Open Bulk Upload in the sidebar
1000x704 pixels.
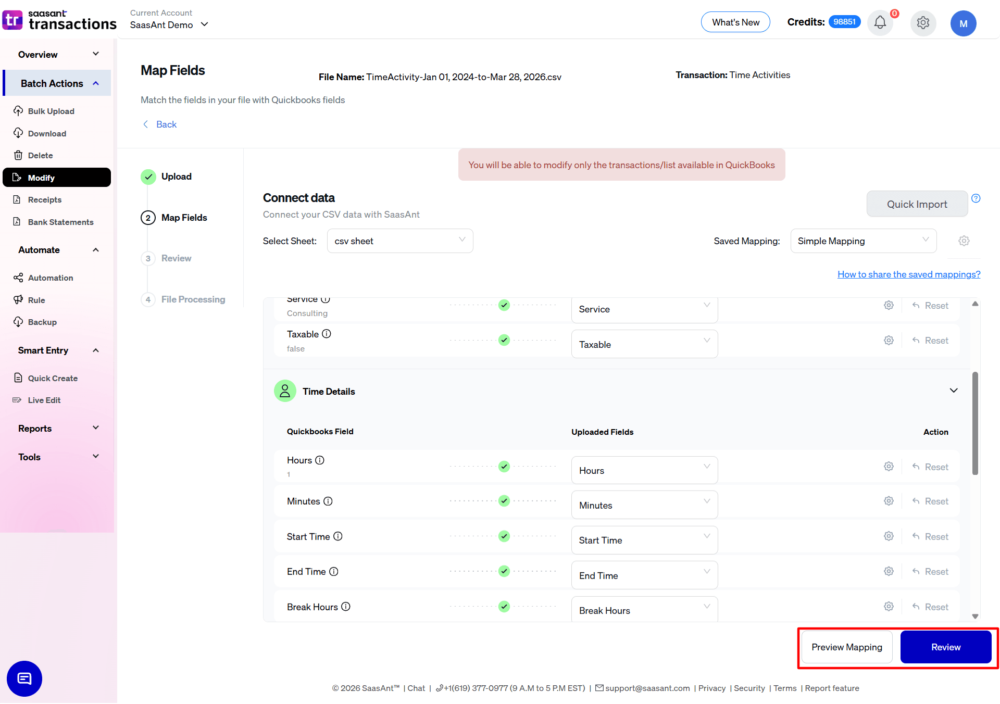(50, 111)
